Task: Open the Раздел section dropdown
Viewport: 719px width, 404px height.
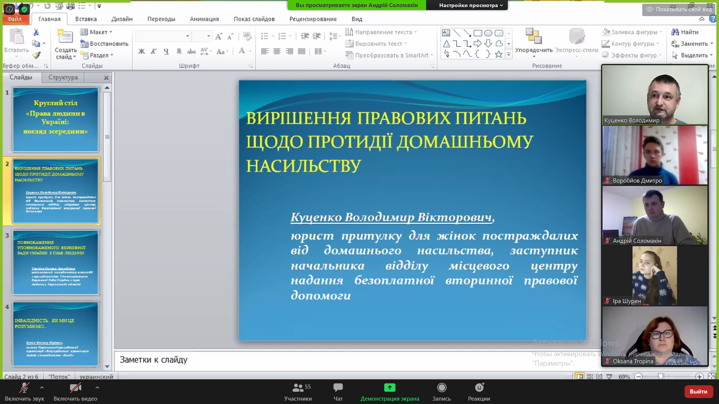Action: coord(97,55)
